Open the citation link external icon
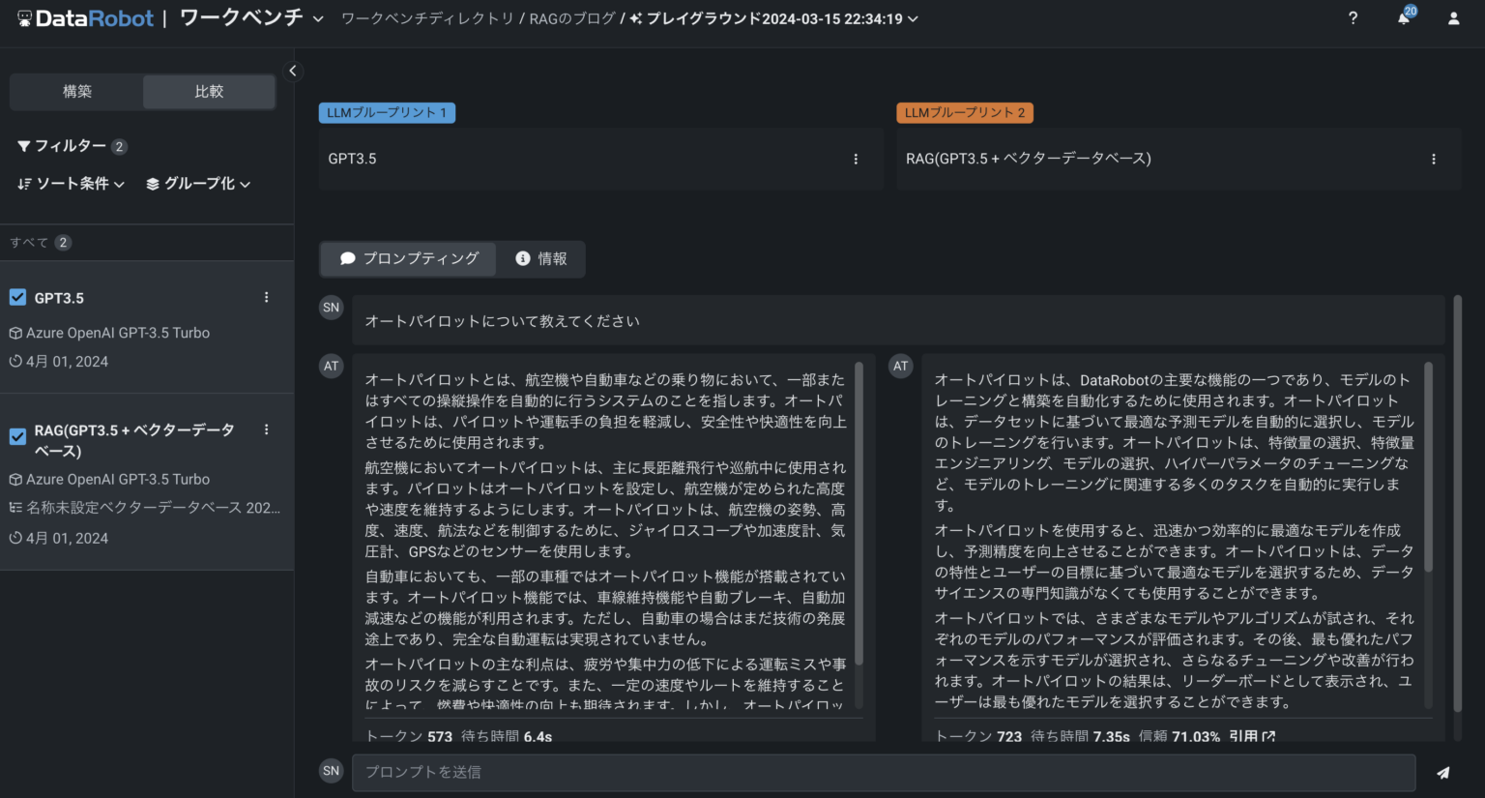1485x798 pixels. tap(1267, 736)
